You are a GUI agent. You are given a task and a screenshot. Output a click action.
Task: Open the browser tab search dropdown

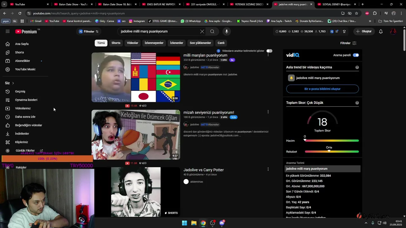[4, 4]
